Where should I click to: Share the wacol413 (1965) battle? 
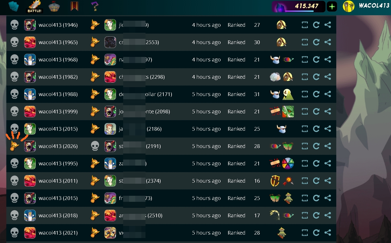click(328, 42)
